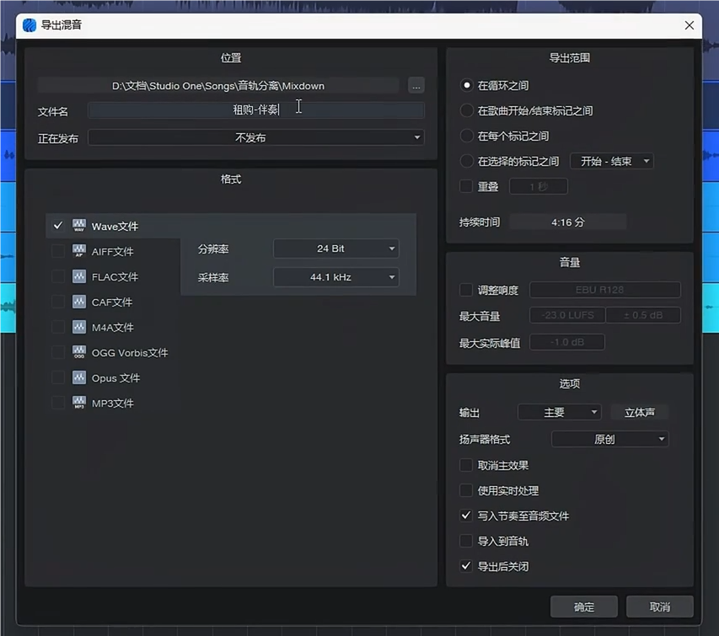Click the browse path ... button
The width and height of the screenshot is (719, 636).
[x=416, y=85]
